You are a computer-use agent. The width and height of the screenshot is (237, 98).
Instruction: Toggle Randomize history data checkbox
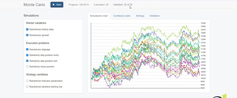(27, 29)
